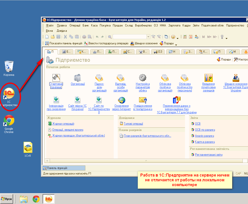Click the Search magnifier icon
This screenshot has height=204, width=248.
(x=110, y=37)
